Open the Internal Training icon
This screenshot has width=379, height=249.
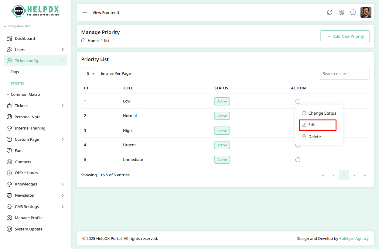click(9, 128)
